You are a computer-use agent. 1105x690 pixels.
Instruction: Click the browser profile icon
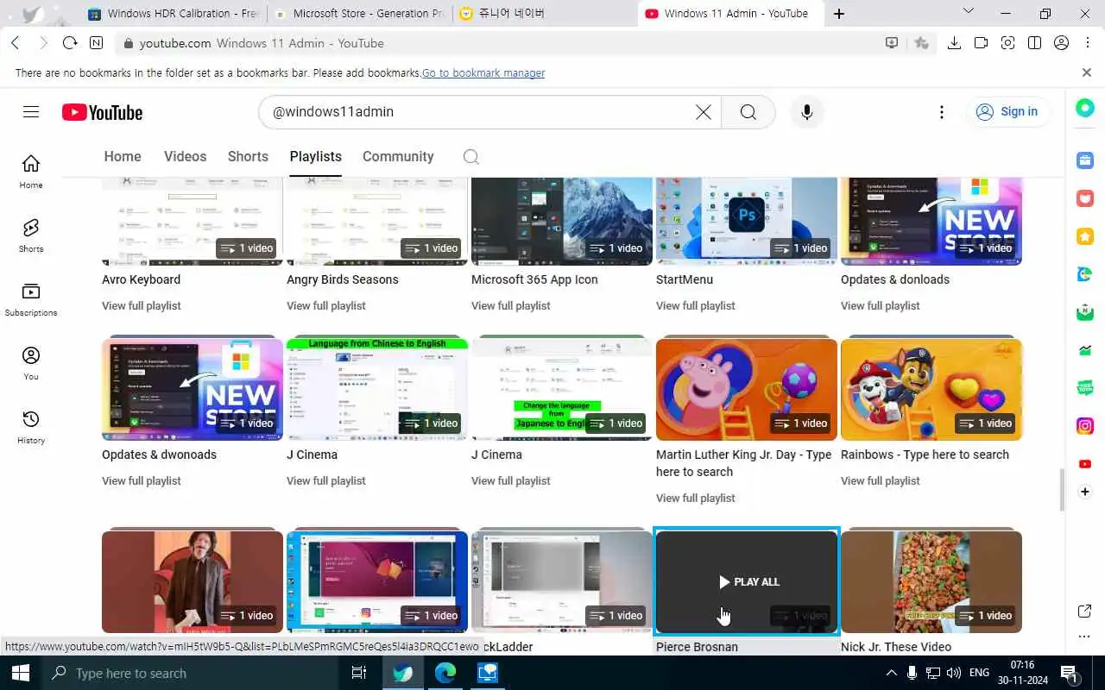coord(1061,43)
